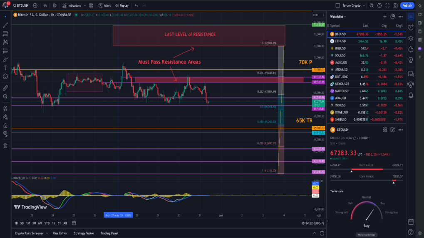Click the Publish button
This screenshot has height=238, width=424.
pyautogui.click(x=407, y=5)
